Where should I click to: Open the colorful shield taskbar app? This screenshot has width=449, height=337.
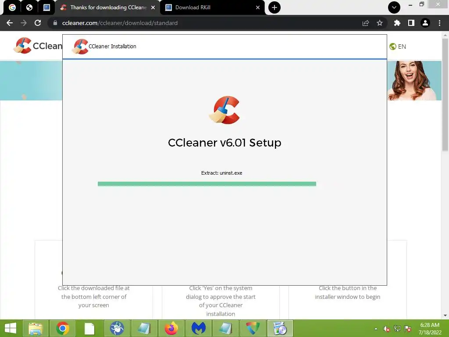click(x=253, y=328)
